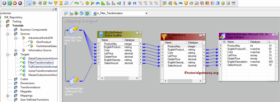The height and width of the screenshot is (102, 280).
Task: Select the Sorter A-Z transformation icon
Action: (124, 3)
